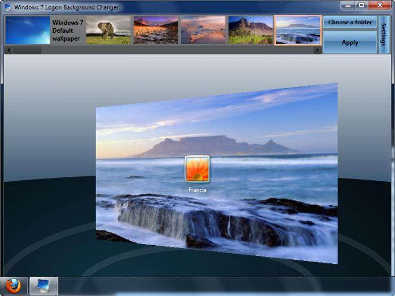Image resolution: width=395 pixels, height=296 pixels.
Task: Click the app icon in title bar
Action: (7, 7)
